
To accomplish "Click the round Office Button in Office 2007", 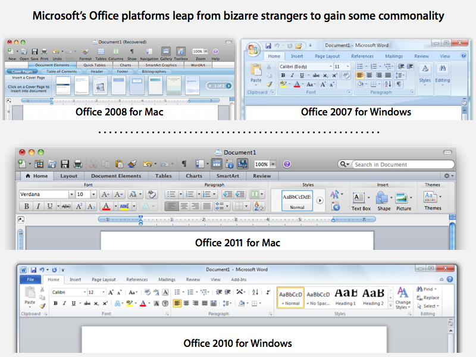I will click(253, 49).
